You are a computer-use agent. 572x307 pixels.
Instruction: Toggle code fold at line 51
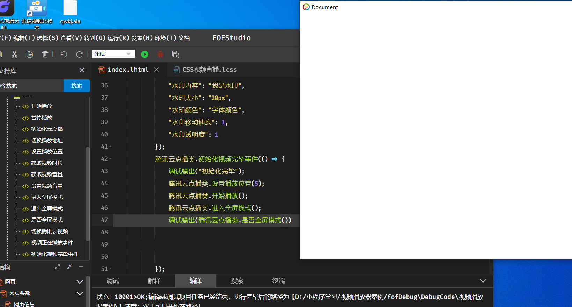tap(110, 269)
